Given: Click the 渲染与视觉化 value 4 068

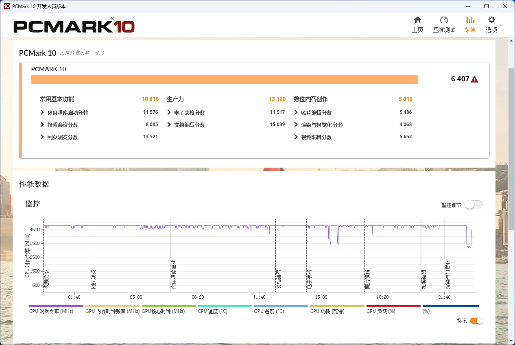Looking at the screenshot, I should [x=406, y=124].
